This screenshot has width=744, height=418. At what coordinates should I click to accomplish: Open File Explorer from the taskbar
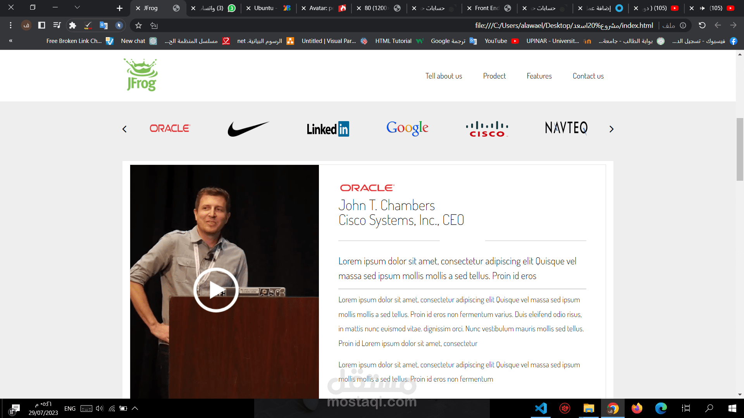click(x=589, y=408)
